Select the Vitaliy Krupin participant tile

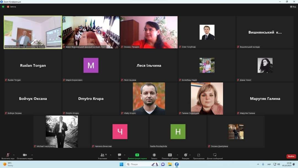click(x=149, y=99)
